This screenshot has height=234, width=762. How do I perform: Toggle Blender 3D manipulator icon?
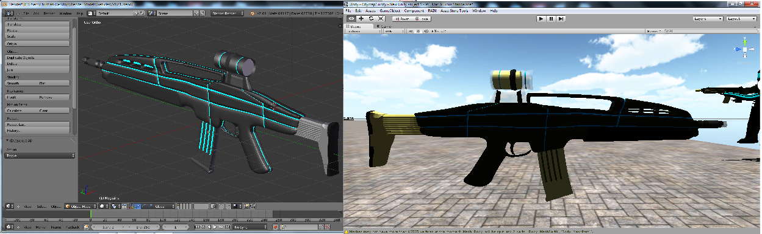132,206
